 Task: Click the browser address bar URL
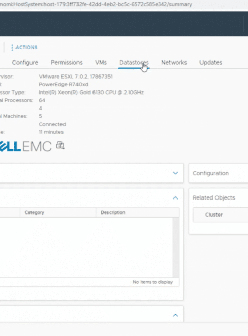96,4
